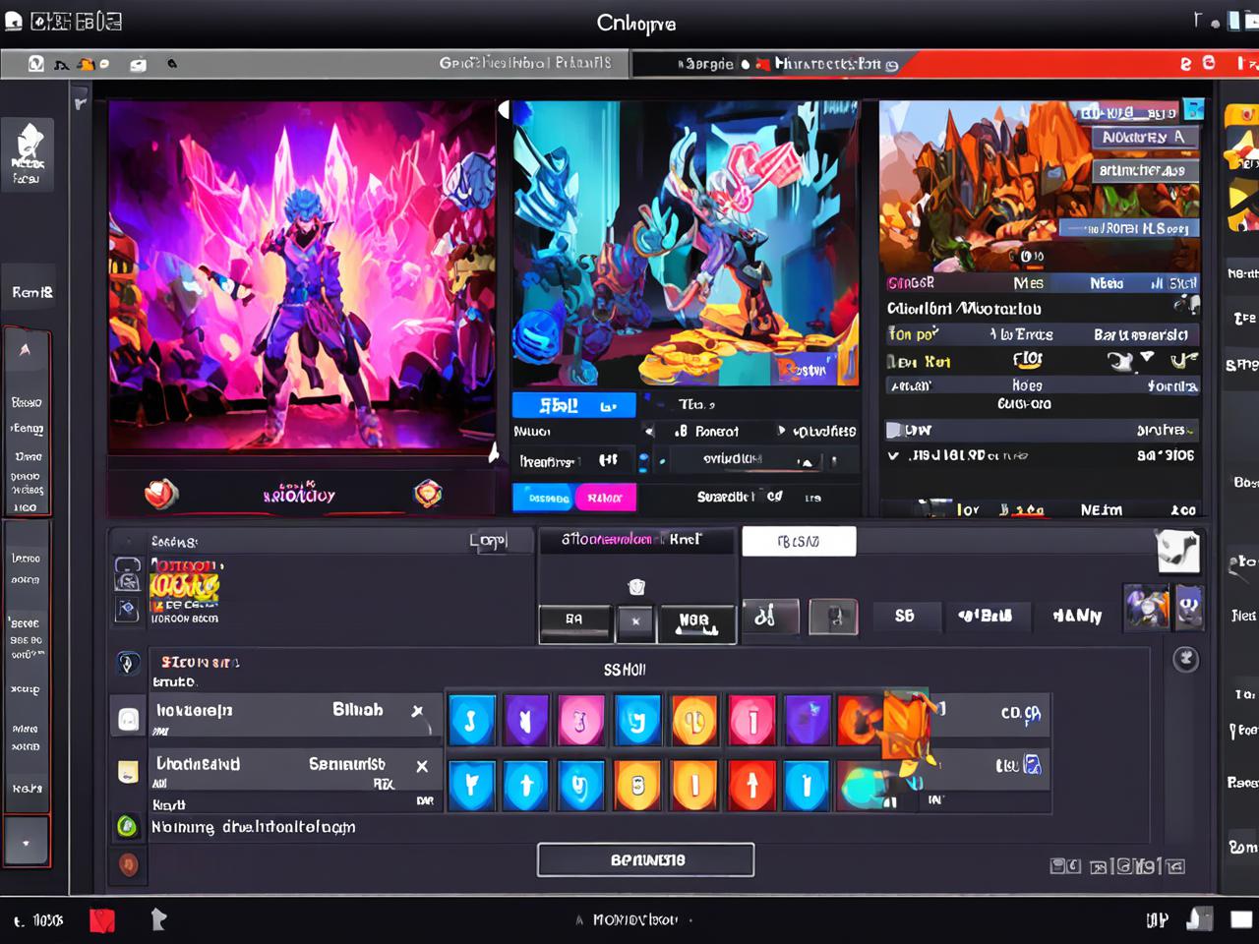
Task: Open the Logo dropdown in lower panel header
Action: [489, 541]
